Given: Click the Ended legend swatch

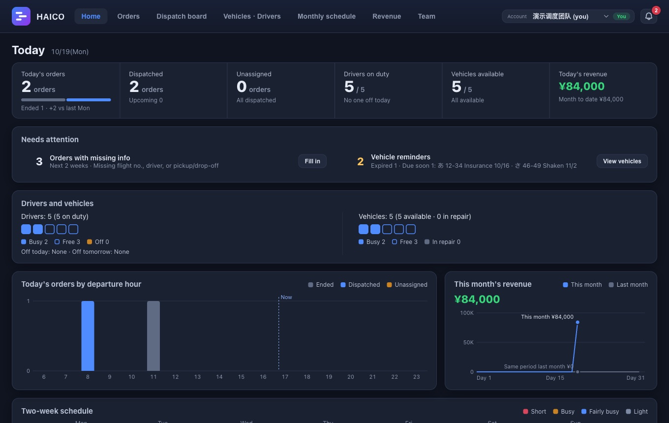Looking at the screenshot, I should coord(310,285).
